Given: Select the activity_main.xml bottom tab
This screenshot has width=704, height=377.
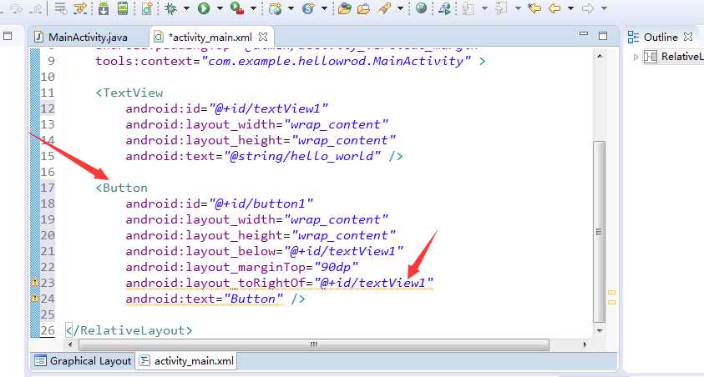Looking at the screenshot, I should [x=186, y=361].
